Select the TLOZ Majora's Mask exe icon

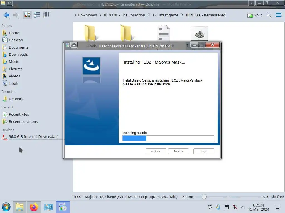pyautogui.click(x=199, y=34)
